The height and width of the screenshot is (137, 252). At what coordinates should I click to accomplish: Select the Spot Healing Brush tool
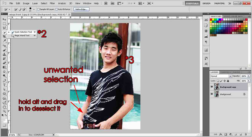coord(4,46)
